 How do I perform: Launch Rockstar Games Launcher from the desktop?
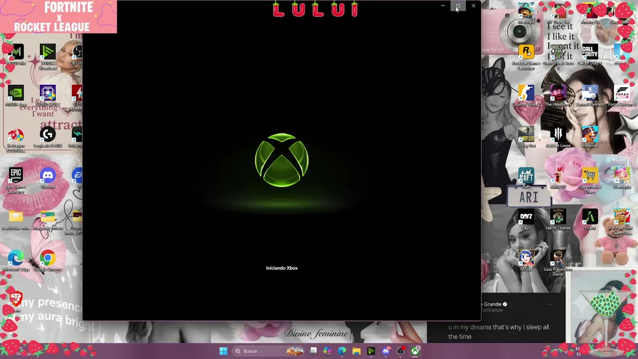coord(526,57)
